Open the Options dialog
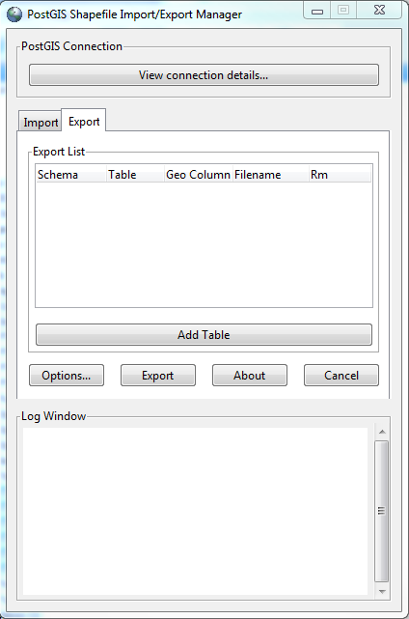Screen dimensions: 409x619 click(67, 375)
